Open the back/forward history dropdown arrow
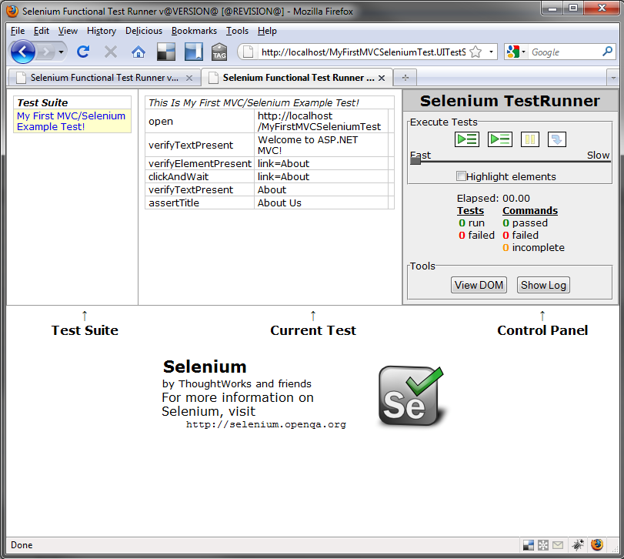The height and width of the screenshot is (559, 624). (x=61, y=52)
